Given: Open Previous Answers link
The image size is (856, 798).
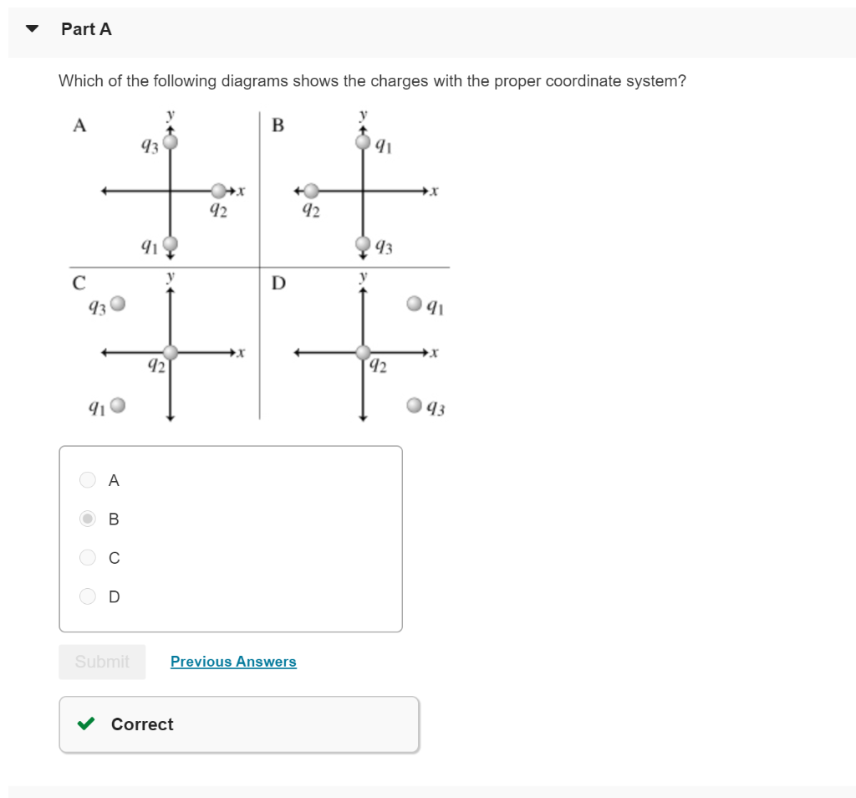Looking at the screenshot, I should 233,662.
